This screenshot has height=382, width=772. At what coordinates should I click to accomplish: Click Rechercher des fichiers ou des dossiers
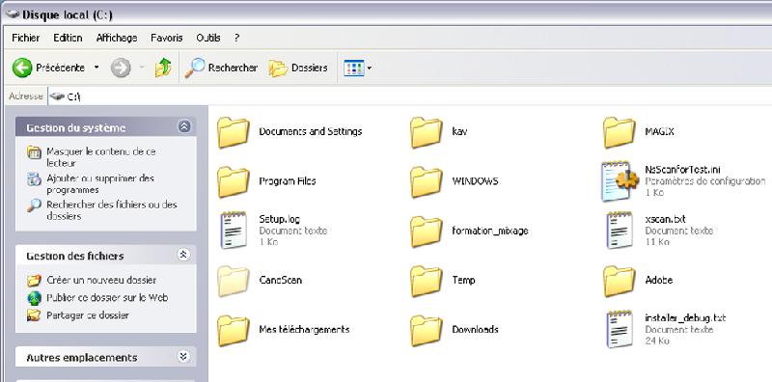112,210
